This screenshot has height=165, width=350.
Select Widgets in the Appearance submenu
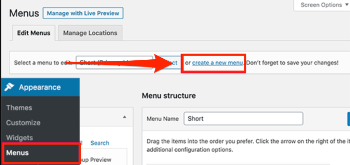point(19,138)
